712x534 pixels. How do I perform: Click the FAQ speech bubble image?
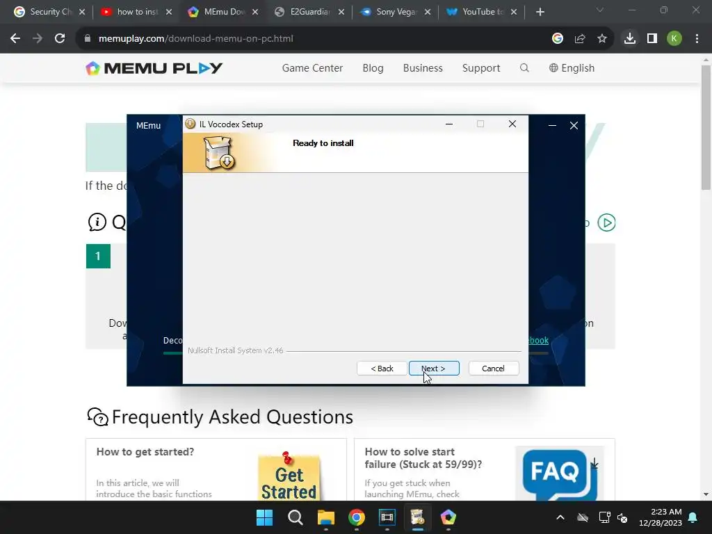[x=560, y=474]
